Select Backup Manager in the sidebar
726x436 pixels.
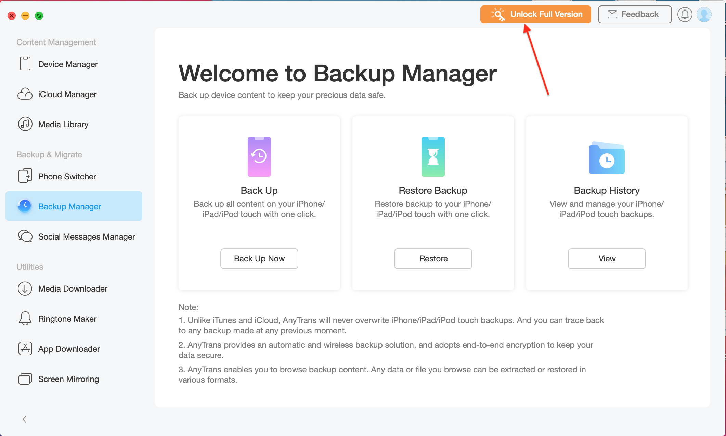click(x=74, y=206)
